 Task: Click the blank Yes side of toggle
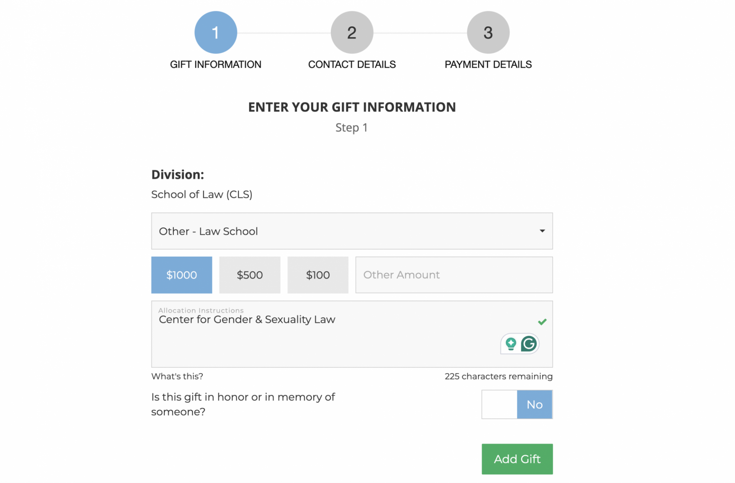tap(499, 404)
